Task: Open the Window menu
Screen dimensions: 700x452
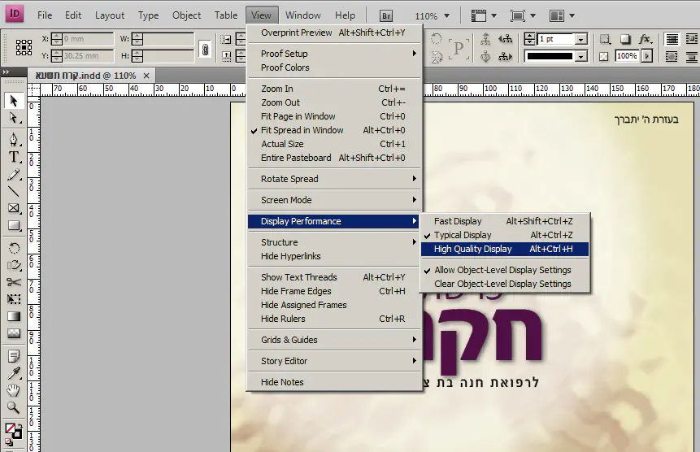Action: point(302,15)
